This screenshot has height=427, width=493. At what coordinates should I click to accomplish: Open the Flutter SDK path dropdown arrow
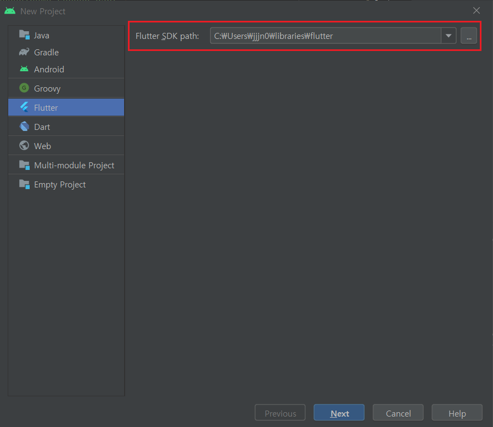click(449, 36)
